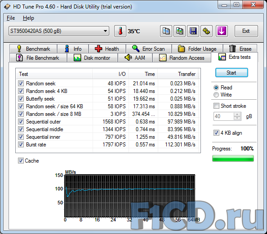Enable the Short stroke checkbox
Image resolution: width=267 pixels, height=234 pixels.
click(x=216, y=106)
